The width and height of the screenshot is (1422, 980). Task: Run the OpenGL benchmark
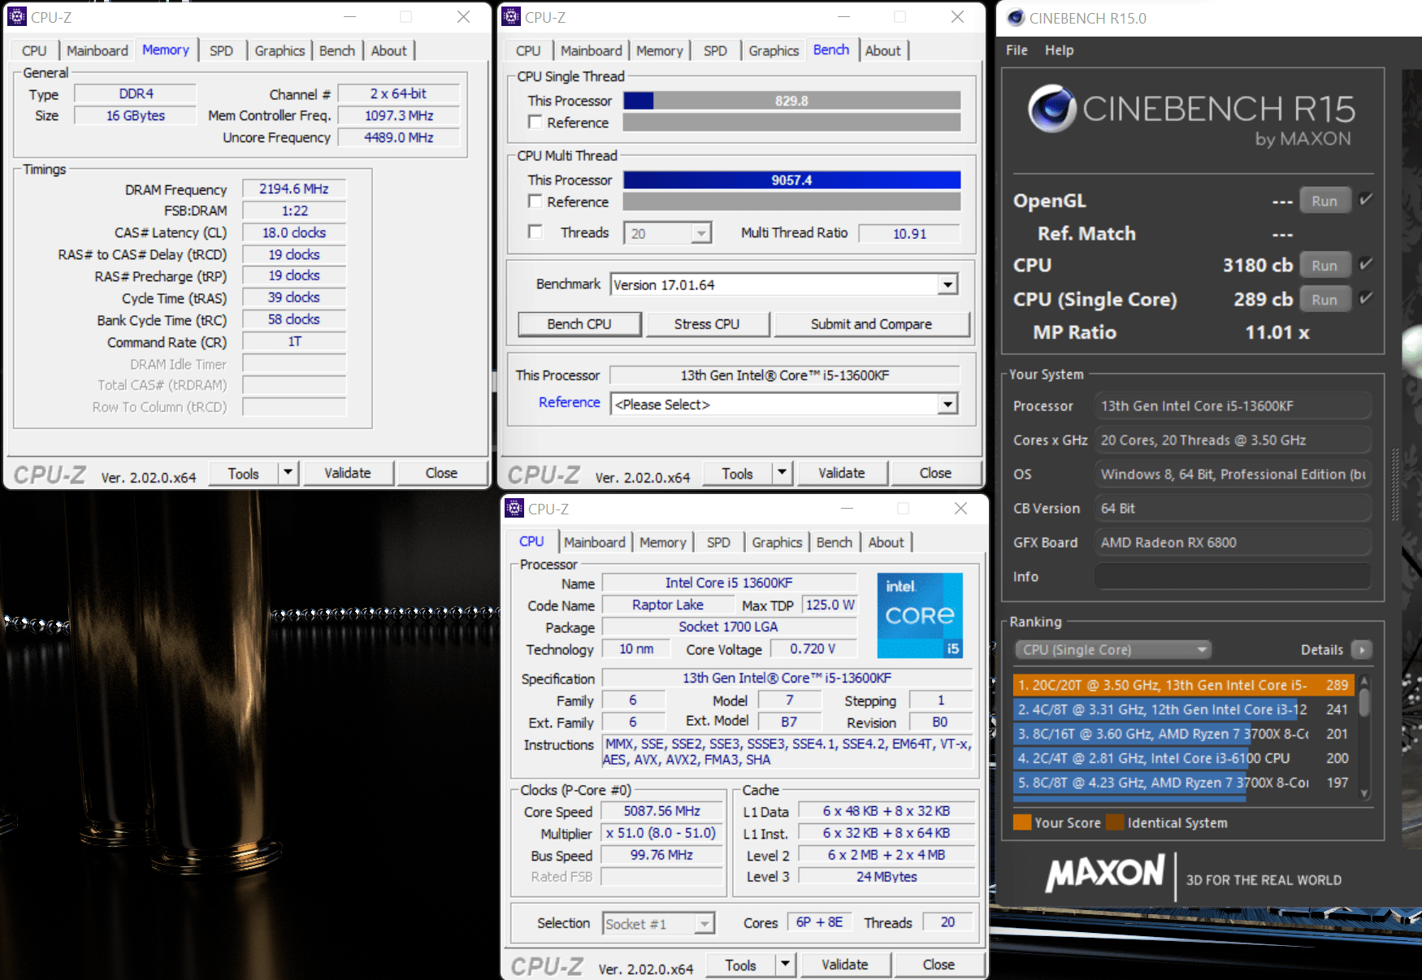tap(1324, 200)
